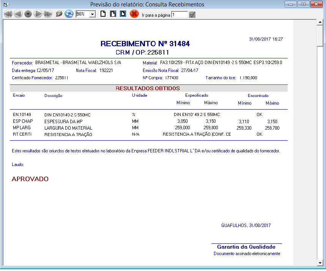326x271 pixels.
Task: Click the 'LARGURA DO MATERIAL' description
Action: pos(68,128)
